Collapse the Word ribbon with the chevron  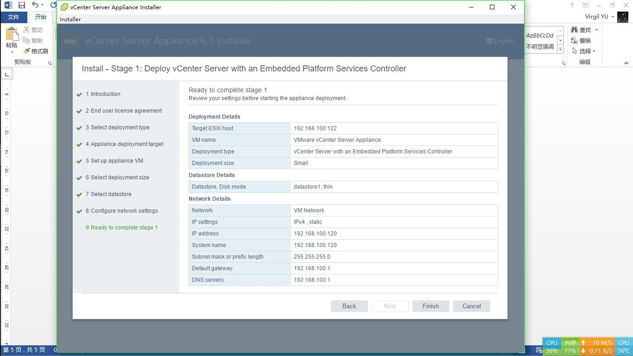626,63
